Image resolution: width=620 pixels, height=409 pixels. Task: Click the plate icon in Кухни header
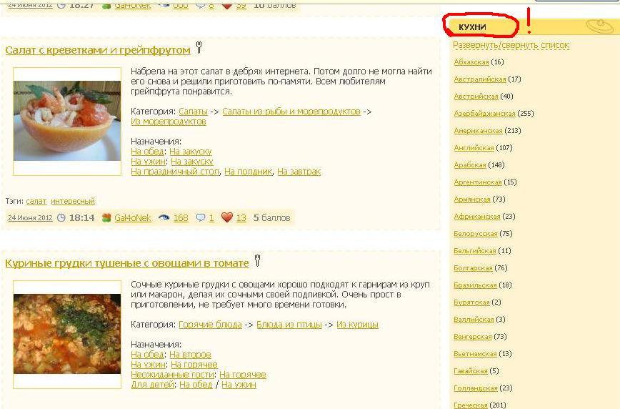599,26
